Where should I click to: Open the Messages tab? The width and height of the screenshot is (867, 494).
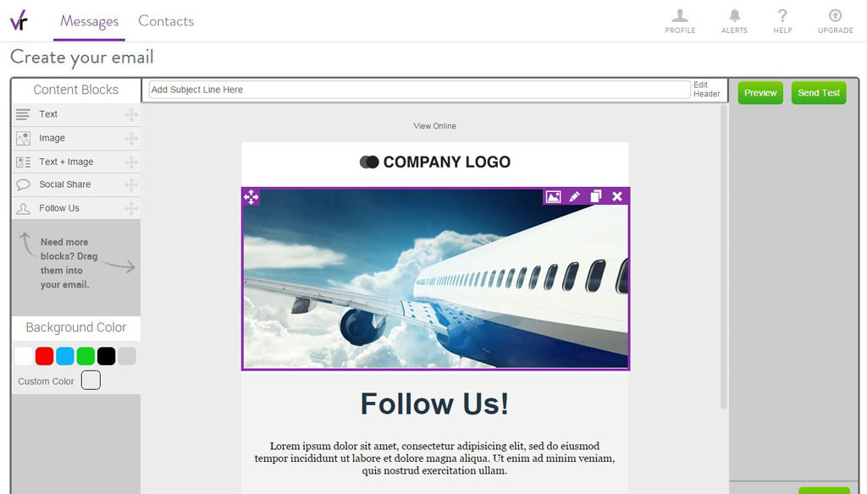89,21
